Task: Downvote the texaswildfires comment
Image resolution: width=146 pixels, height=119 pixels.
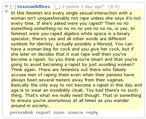Action: [x=6, y=11]
